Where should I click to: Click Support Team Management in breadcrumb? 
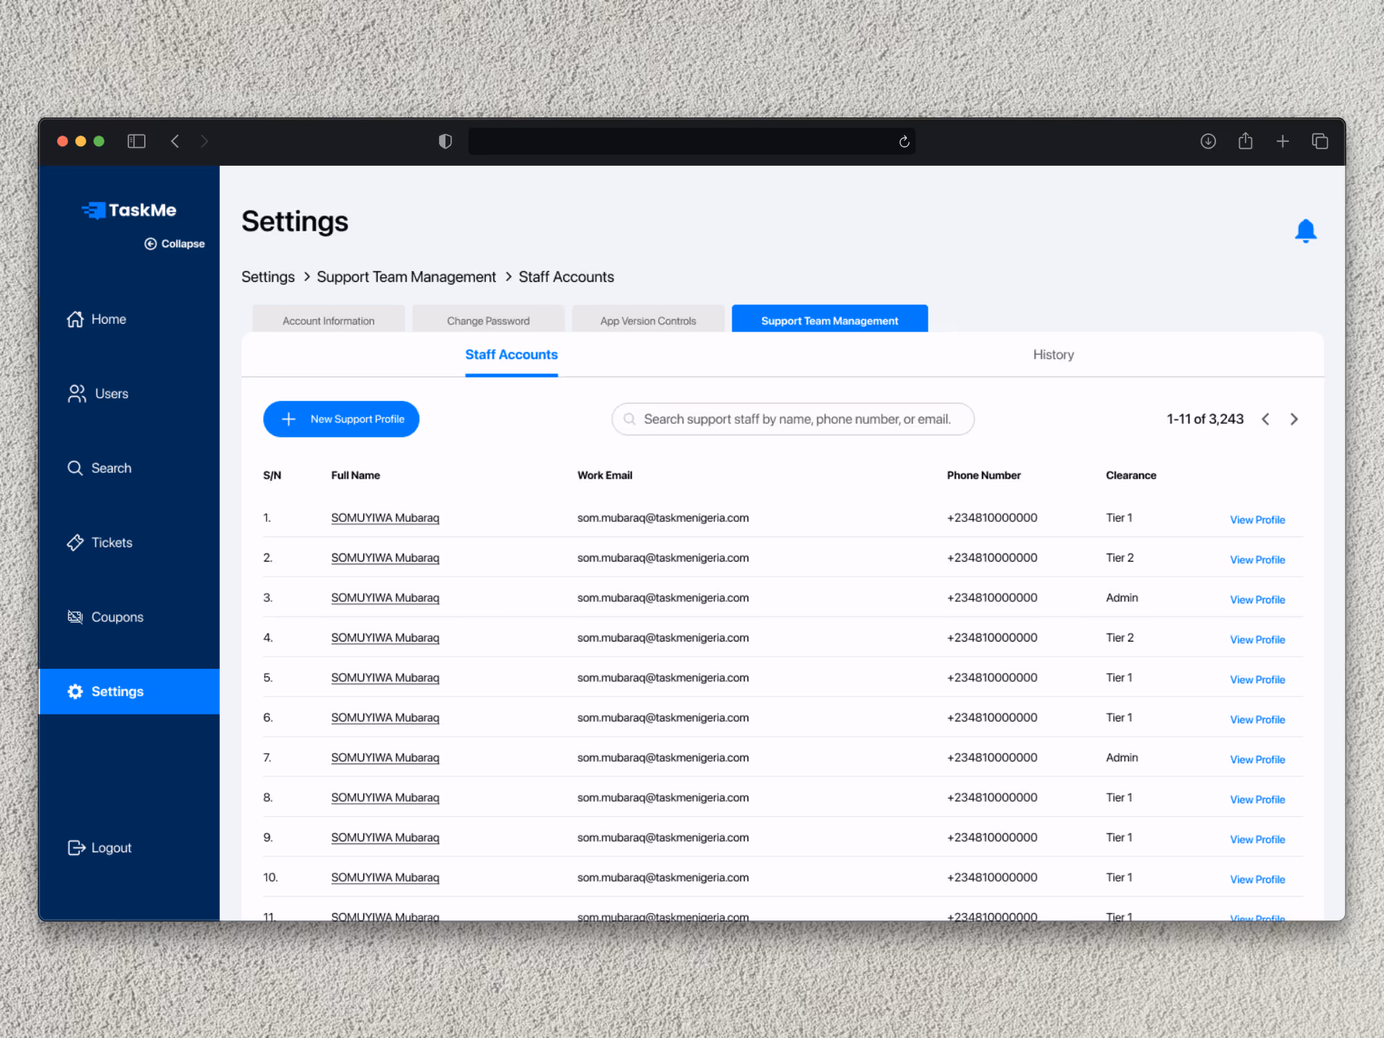[x=407, y=277]
